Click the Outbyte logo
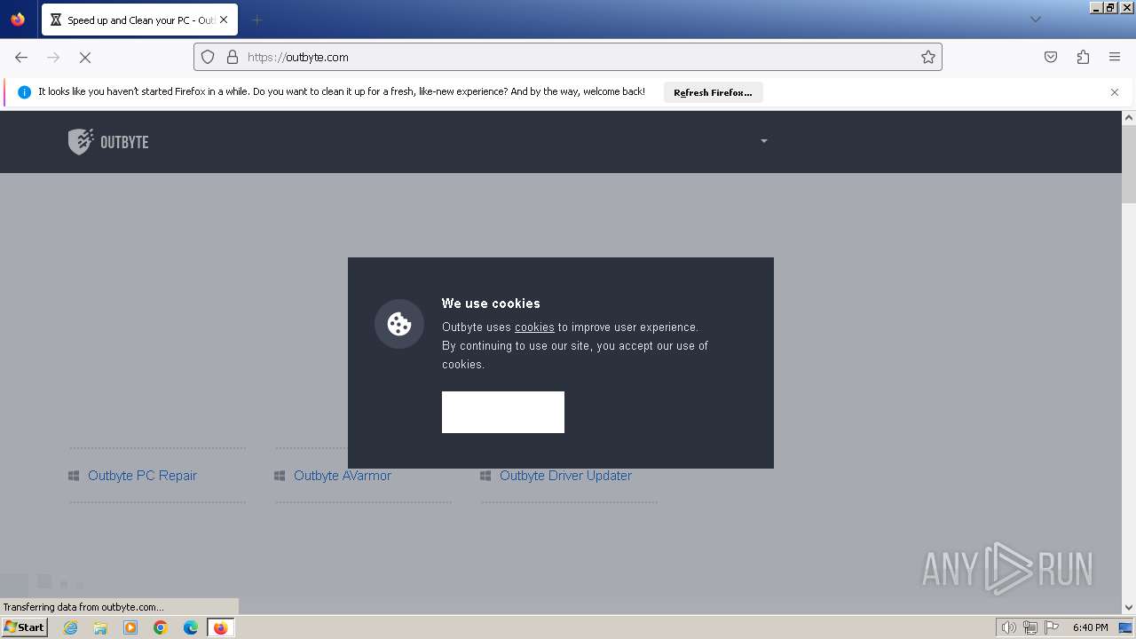 (108, 142)
